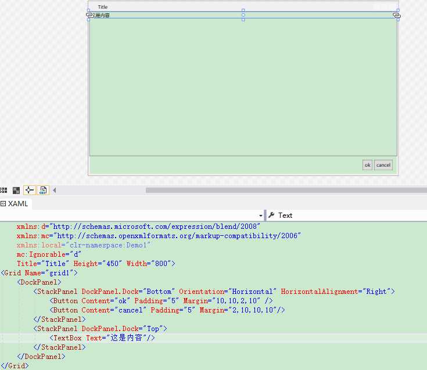The width and height of the screenshot is (427, 370).
Task: Click the swap panes icon beside XAML
Action: [x=3, y=204]
